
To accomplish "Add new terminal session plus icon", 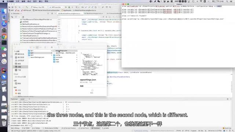I will (29, 99).
